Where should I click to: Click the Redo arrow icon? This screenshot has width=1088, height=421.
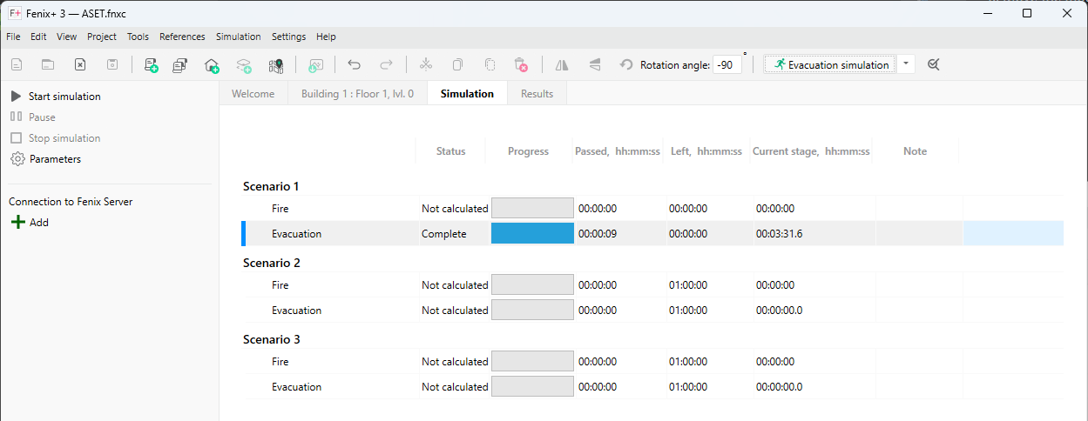point(386,64)
